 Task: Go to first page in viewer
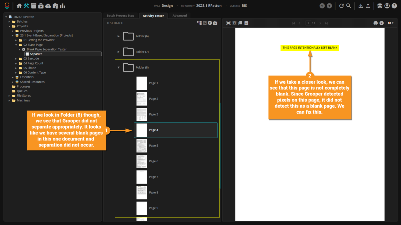pos(293,23)
